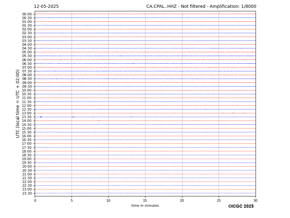Select the 05:30 time row label
The width and height of the screenshot is (290, 218).
(27, 56)
